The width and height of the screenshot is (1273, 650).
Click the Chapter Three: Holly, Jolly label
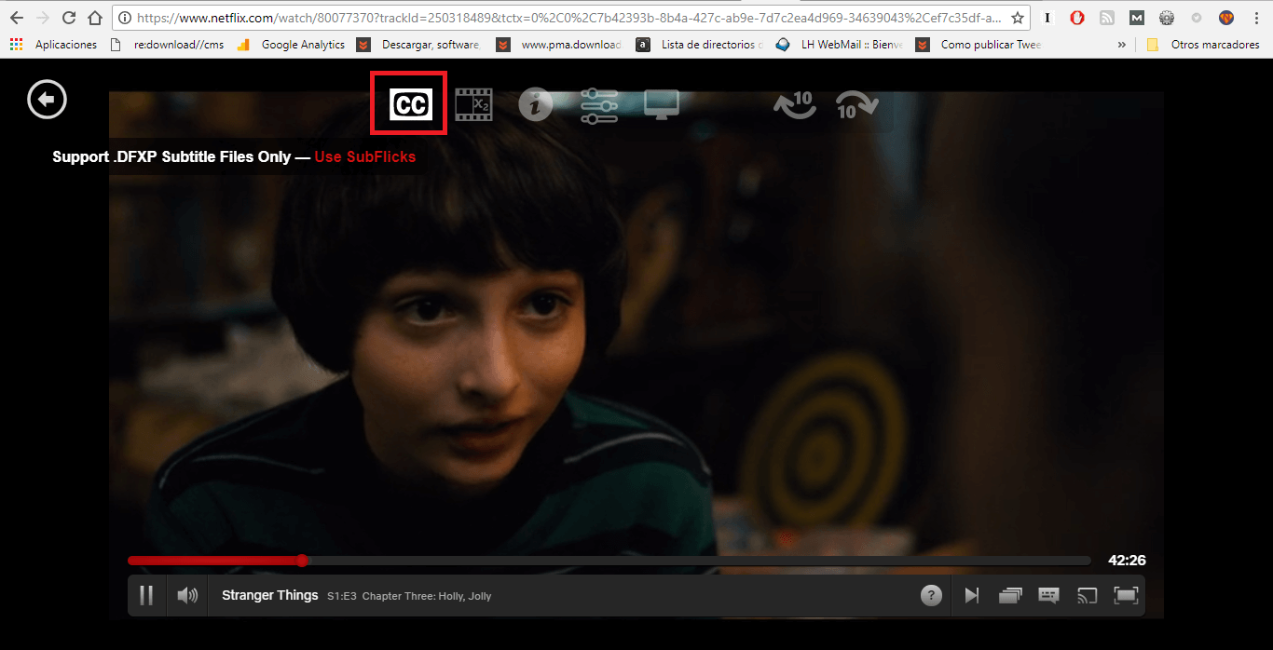[427, 596]
